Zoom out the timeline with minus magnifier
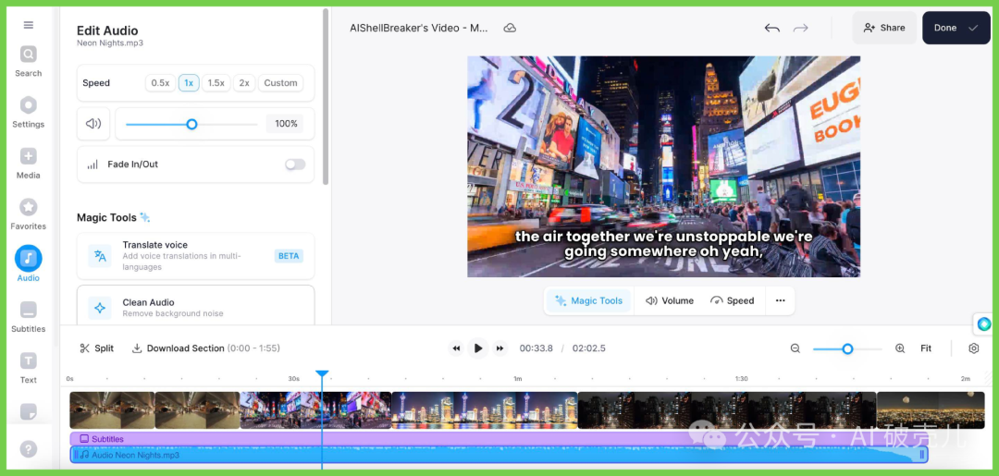This screenshot has height=476, width=999. (795, 348)
